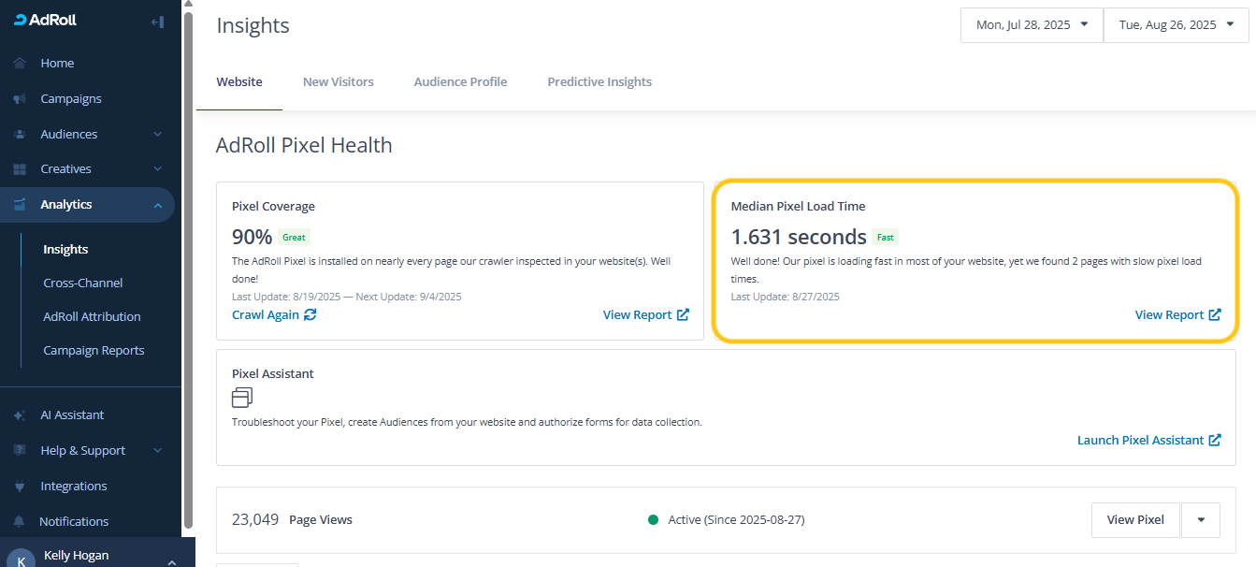Collapse the Analytics menu chevron
This screenshot has height=567, width=1256.
[157, 205]
